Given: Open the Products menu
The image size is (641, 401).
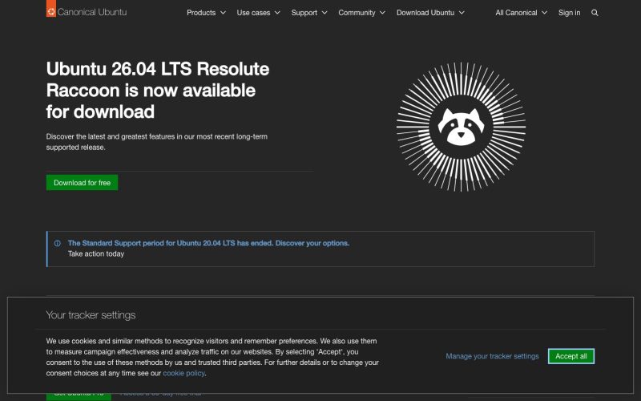Looking at the screenshot, I should tap(206, 13).
